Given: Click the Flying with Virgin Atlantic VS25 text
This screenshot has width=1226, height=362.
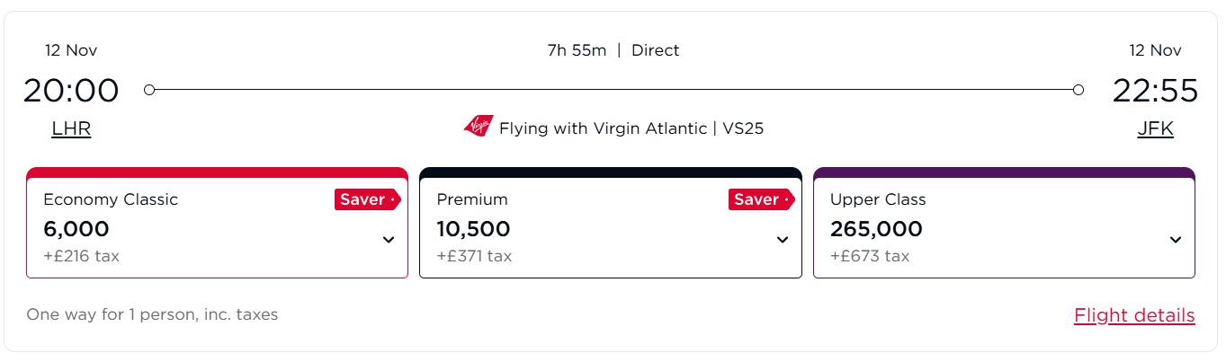Looking at the screenshot, I should tap(631, 128).
